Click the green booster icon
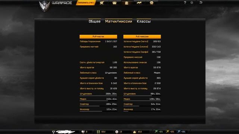 click(x=156, y=132)
